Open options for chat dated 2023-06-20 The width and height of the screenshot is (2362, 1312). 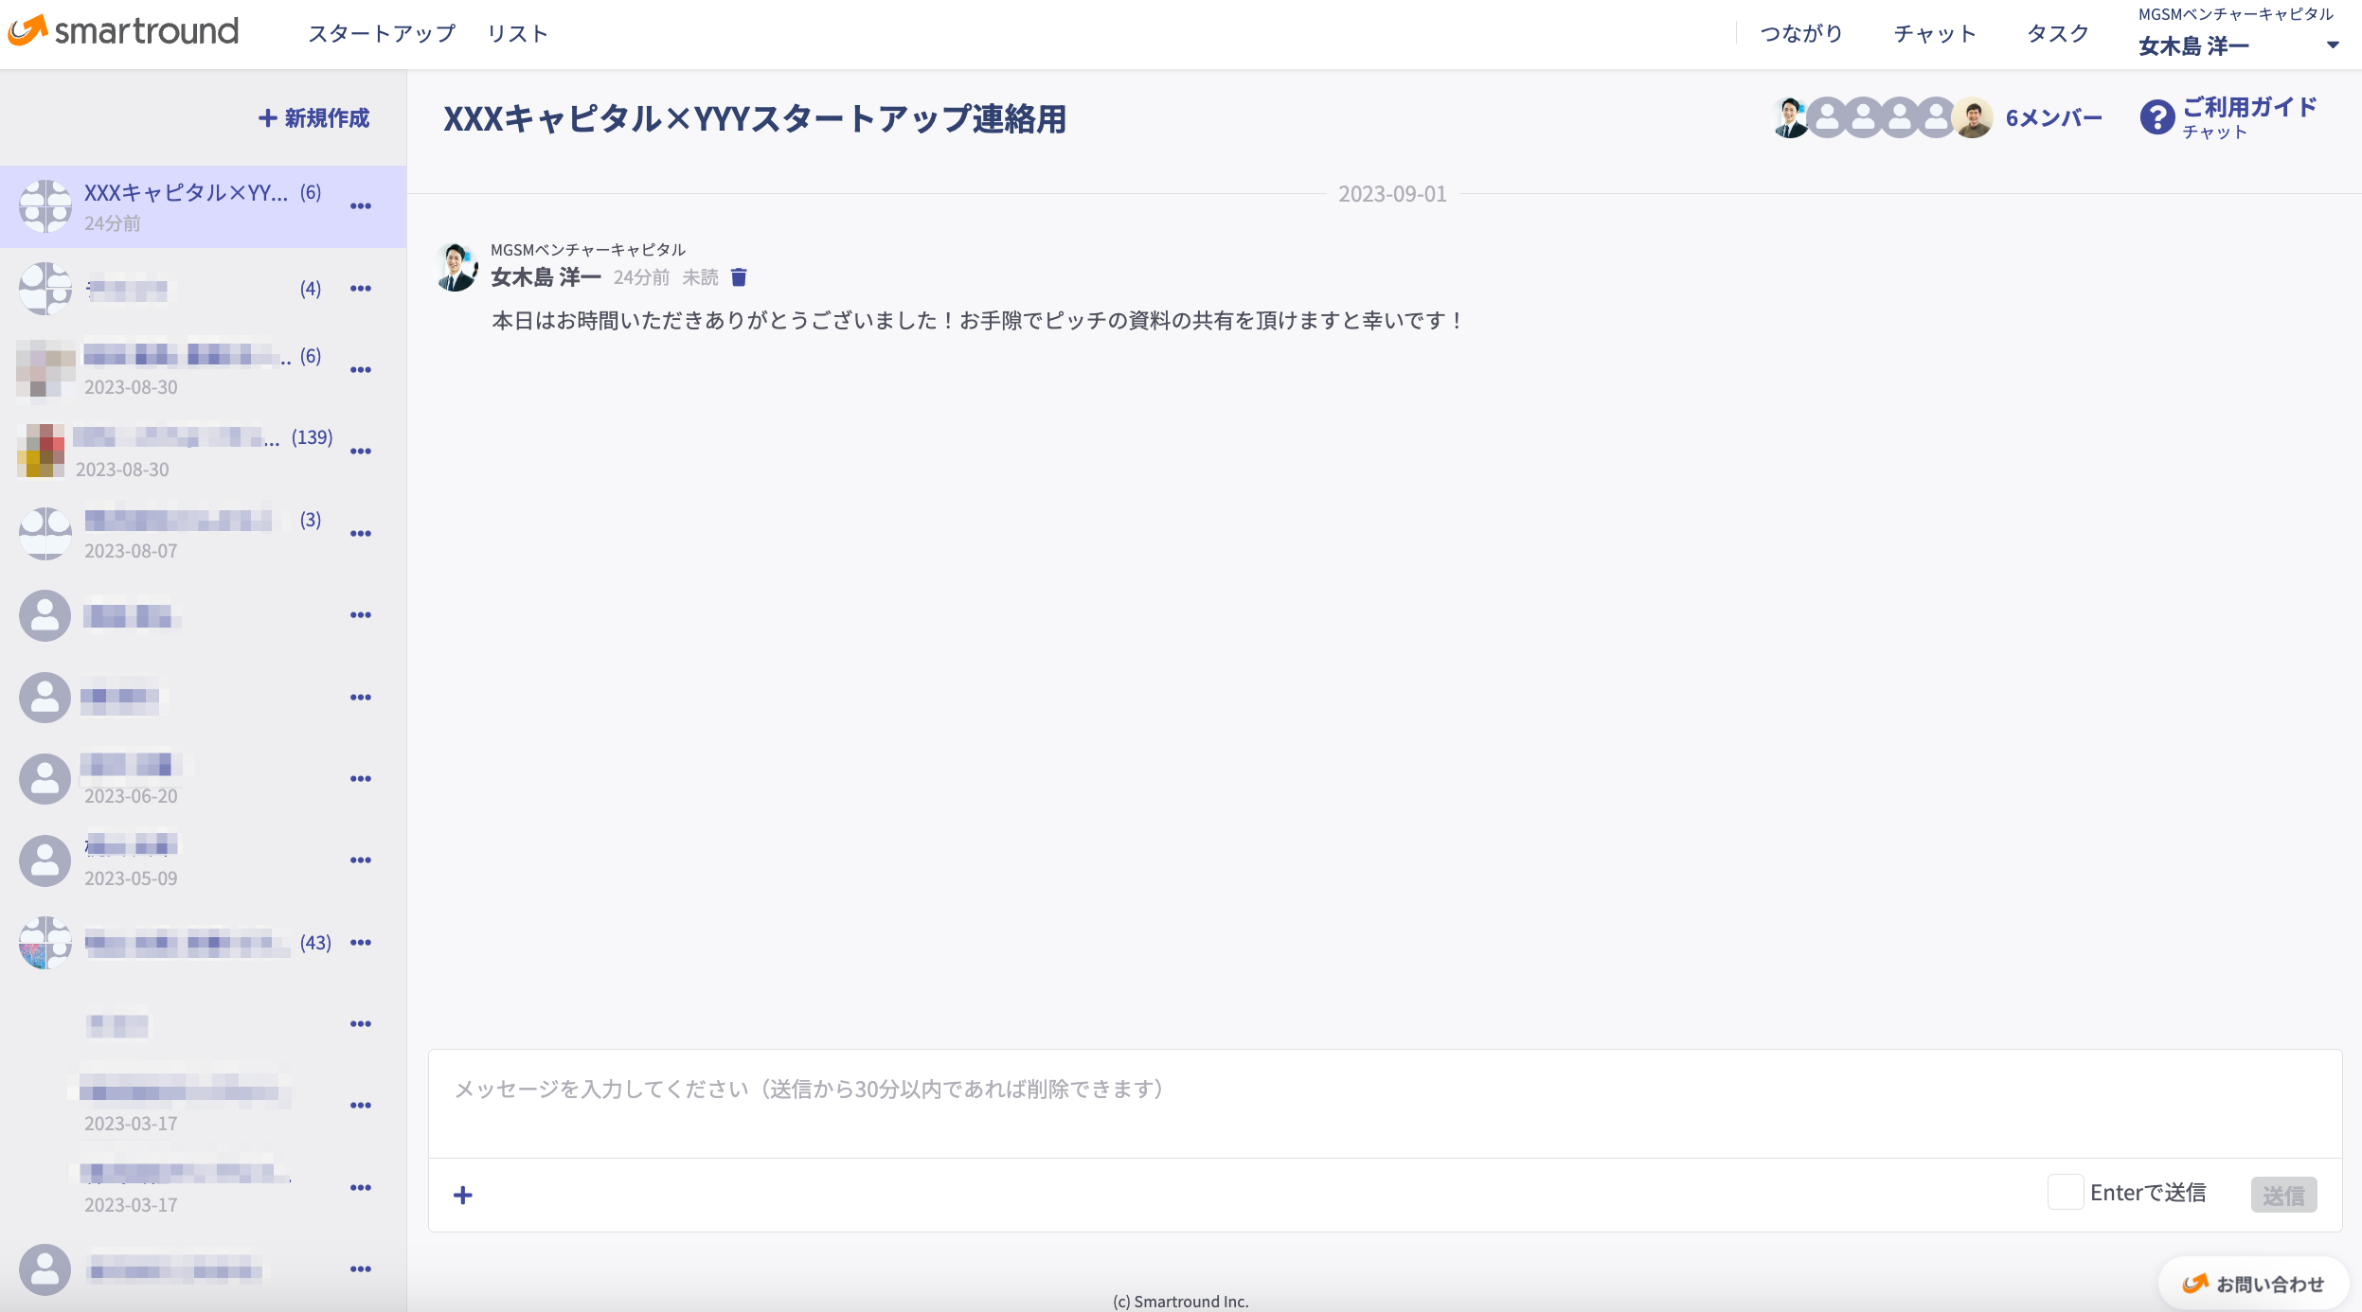(361, 779)
